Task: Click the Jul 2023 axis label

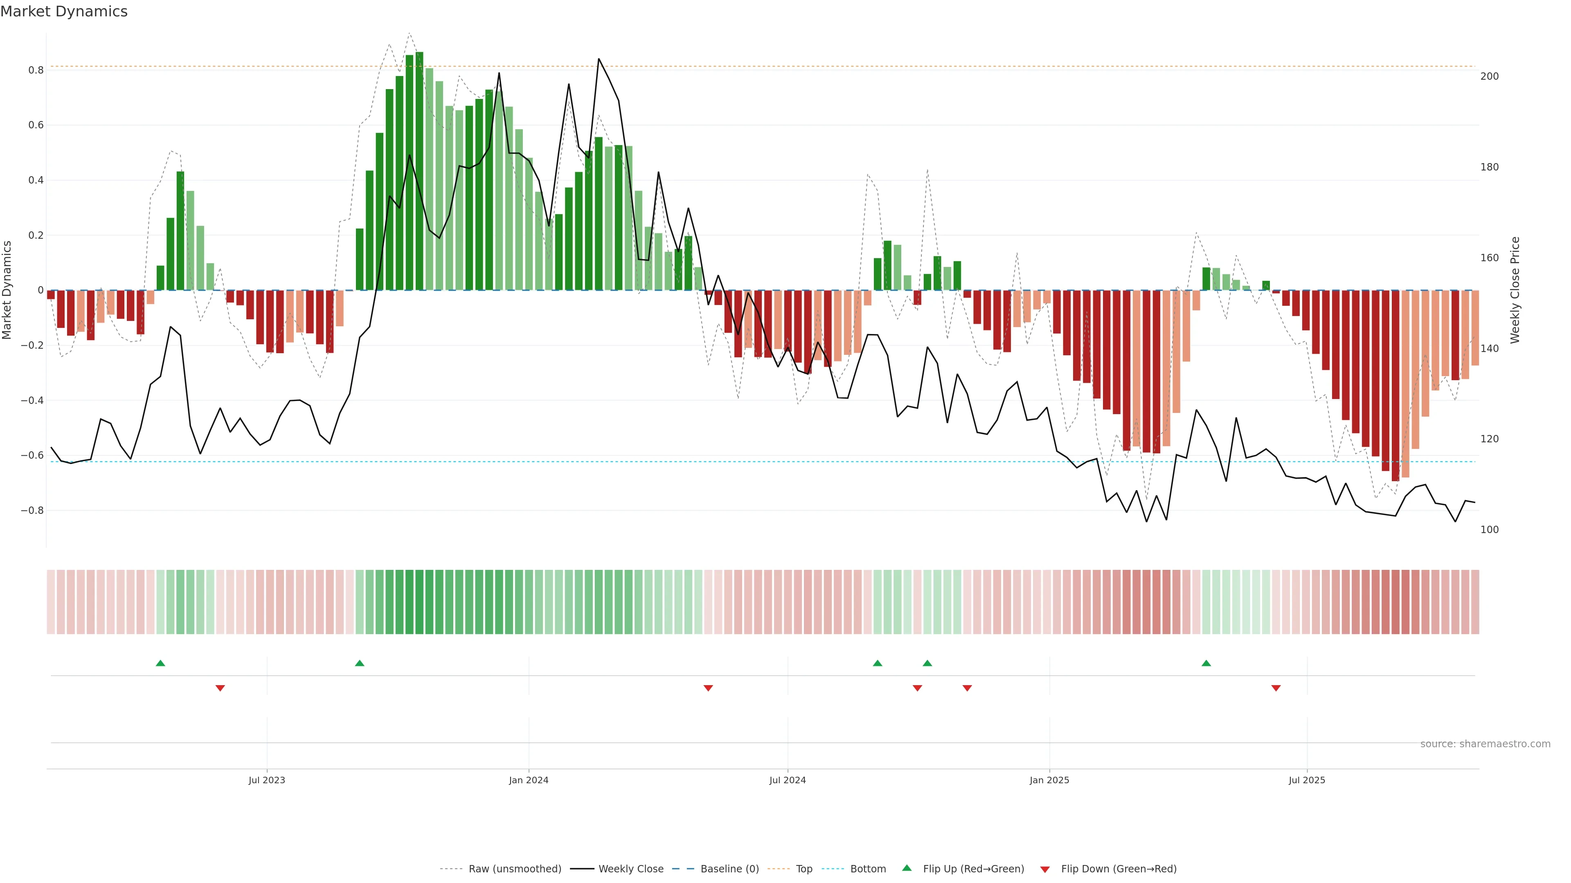Action: [266, 780]
